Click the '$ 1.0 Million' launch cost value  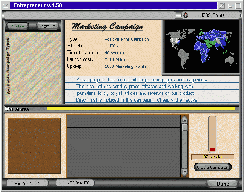116,59
